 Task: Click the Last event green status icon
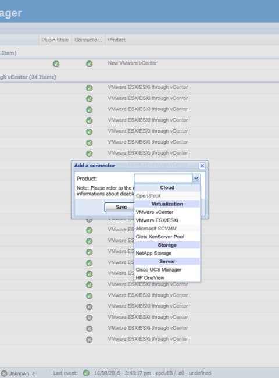(86, 373)
